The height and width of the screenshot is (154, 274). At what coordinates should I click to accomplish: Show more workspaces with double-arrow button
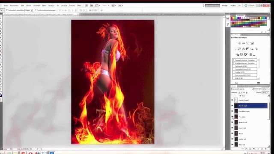tap(239, 6)
